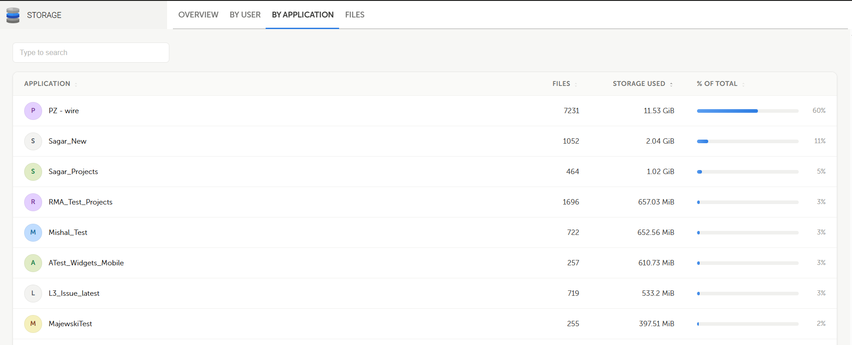Click the 1.02 GiB storage value

point(660,172)
